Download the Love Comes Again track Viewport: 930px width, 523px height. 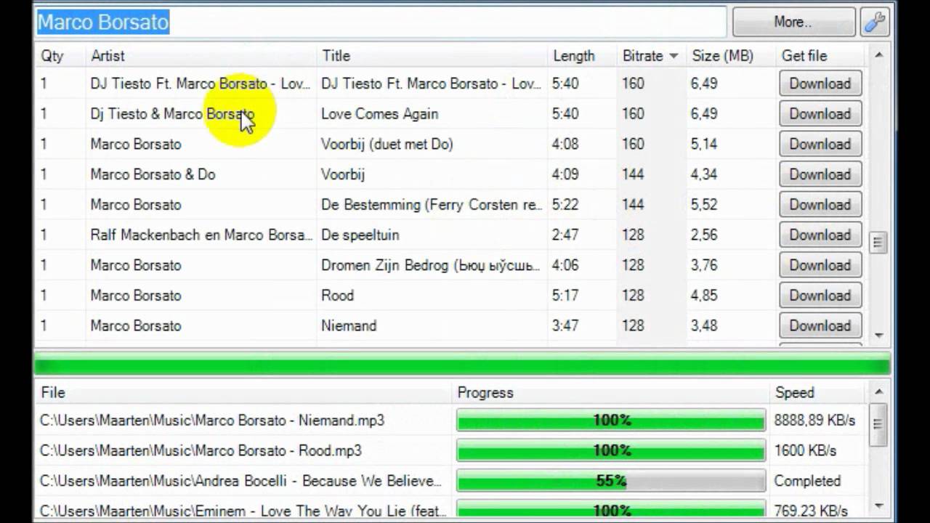point(820,114)
